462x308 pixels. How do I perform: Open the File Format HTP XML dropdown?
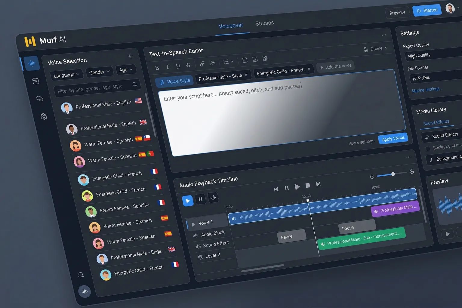point(437,77)
